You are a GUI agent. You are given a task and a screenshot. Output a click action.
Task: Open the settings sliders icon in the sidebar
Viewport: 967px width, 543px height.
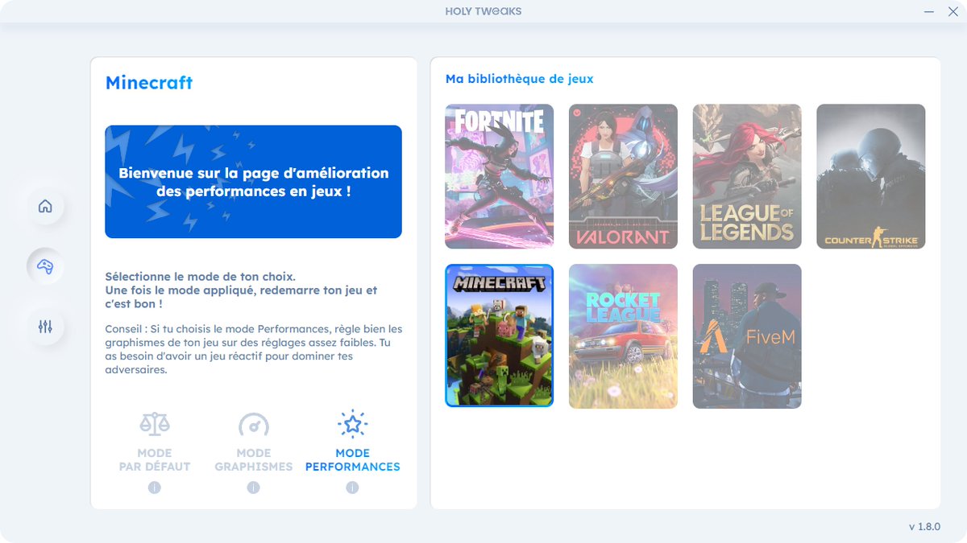[46, 327]
